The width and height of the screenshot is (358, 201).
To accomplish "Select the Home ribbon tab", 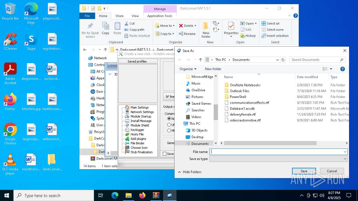I will pos(103,16).
